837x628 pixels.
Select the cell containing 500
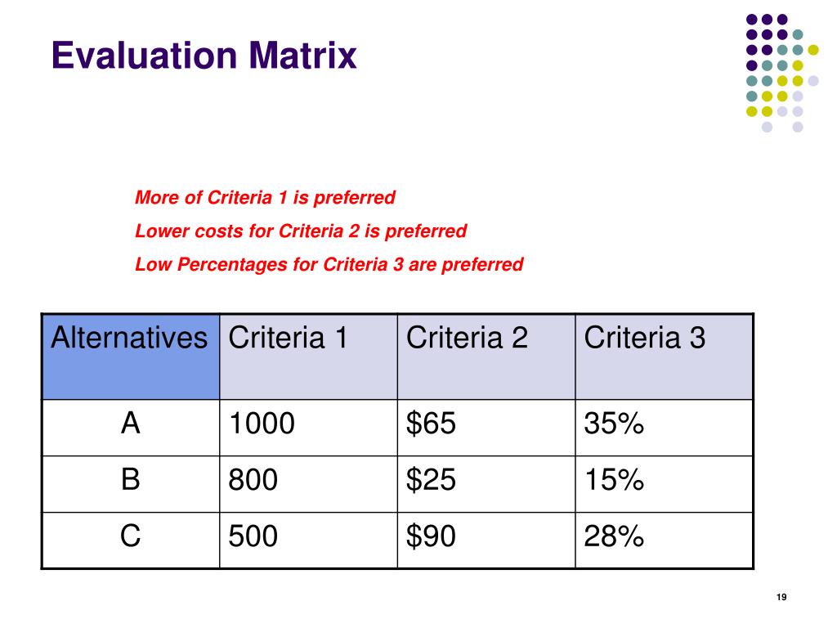point(308,541)
